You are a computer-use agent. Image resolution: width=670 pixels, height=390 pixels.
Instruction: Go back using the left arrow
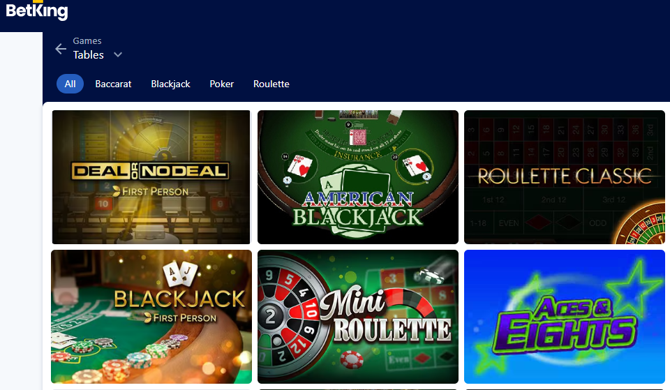pos(61,49)
